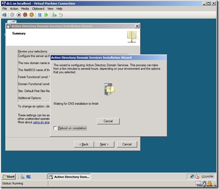Click the 12:04 PM clock
This screenshot has width=219, height=189.
(207, 177)
